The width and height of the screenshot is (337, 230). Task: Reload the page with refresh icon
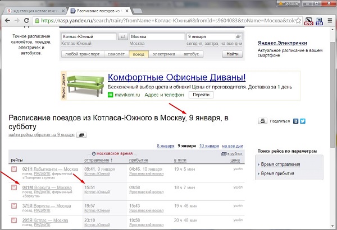(26, 21)
